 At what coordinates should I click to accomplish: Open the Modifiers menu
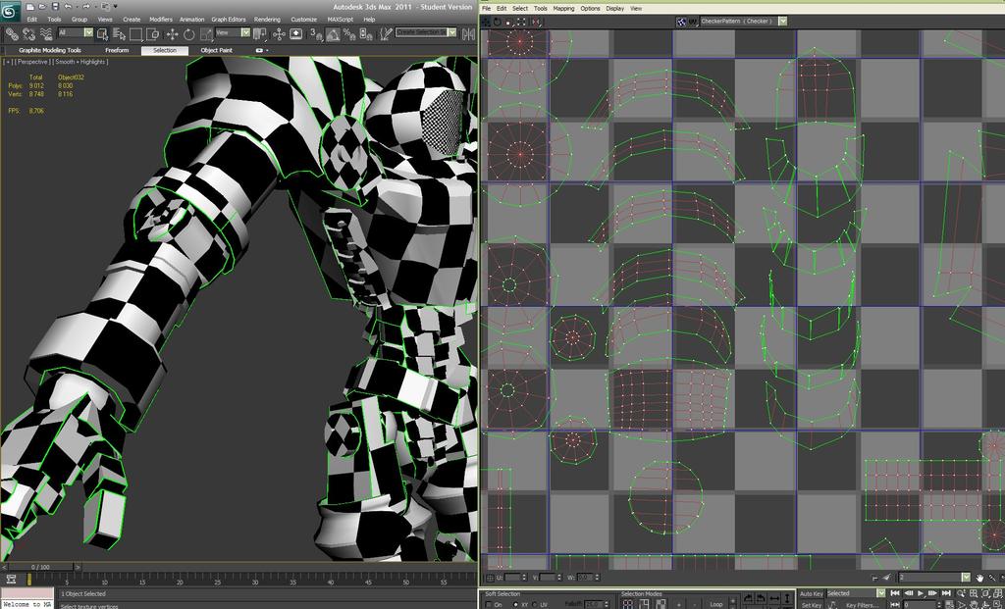tap(161, 20)
